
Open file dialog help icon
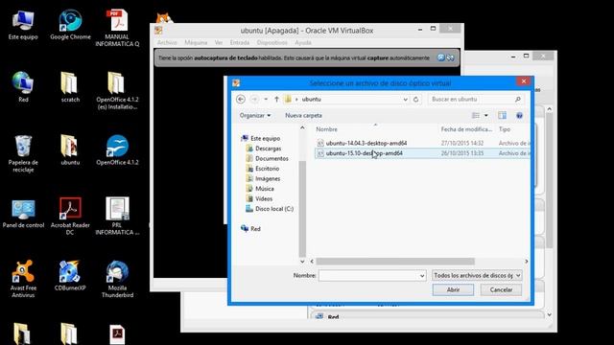[519, 115]
